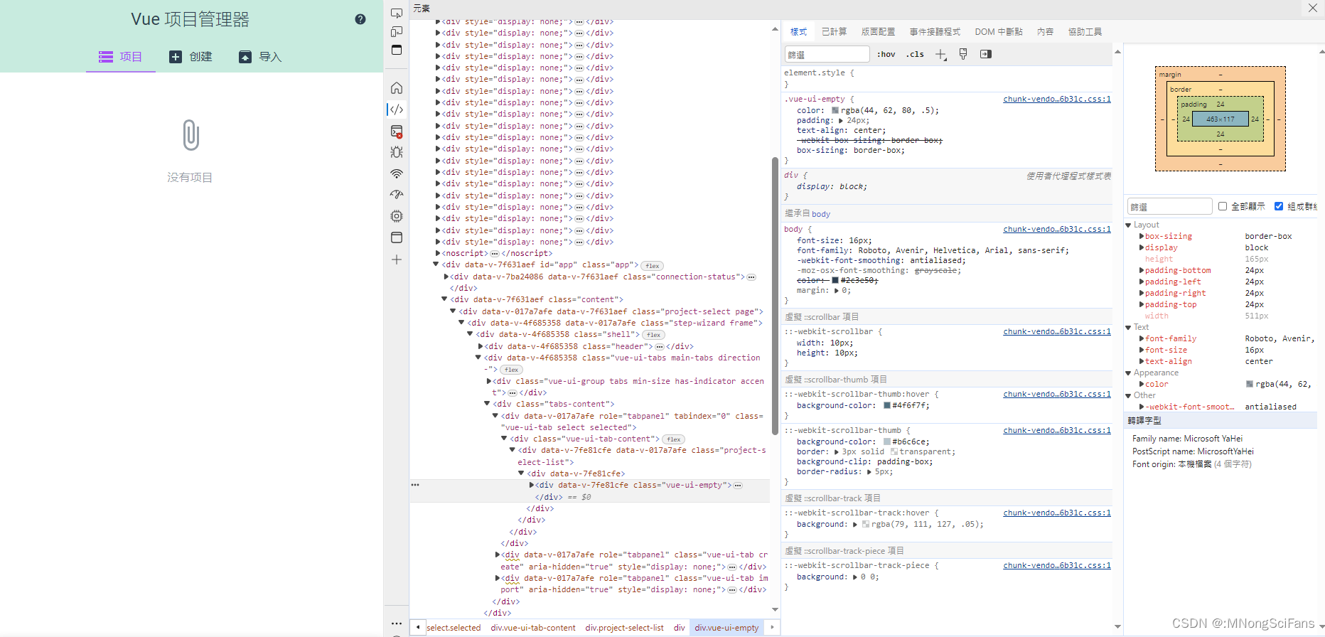Select the 內容 properties tab
The width and height of the screenshot is (1325, 637).
(x=1045, y=31)
